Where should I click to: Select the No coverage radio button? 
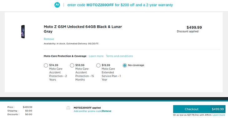[125, 65]
